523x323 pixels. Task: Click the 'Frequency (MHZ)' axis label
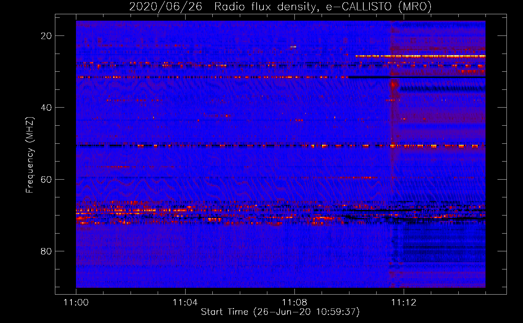pyautogui.click(x=30, y=155)
